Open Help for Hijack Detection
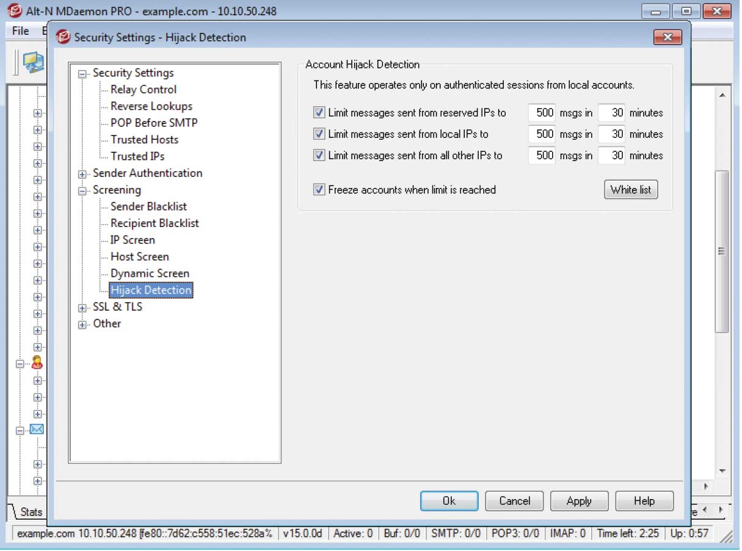Viewport: 742px width, 551px height. coord(644,501)
